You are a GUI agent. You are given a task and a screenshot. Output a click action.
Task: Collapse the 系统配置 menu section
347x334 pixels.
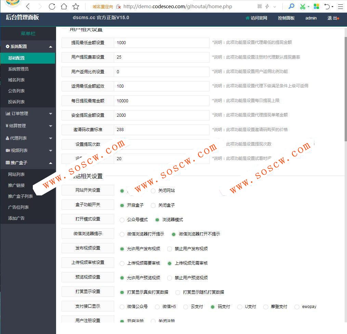click(28, 47)
